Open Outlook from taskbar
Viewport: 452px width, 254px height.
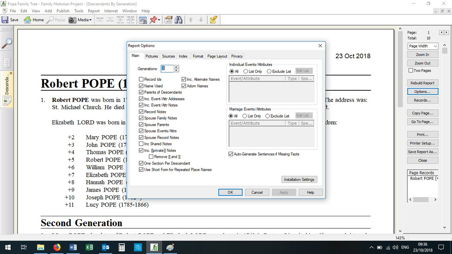[x=106, y=248]
